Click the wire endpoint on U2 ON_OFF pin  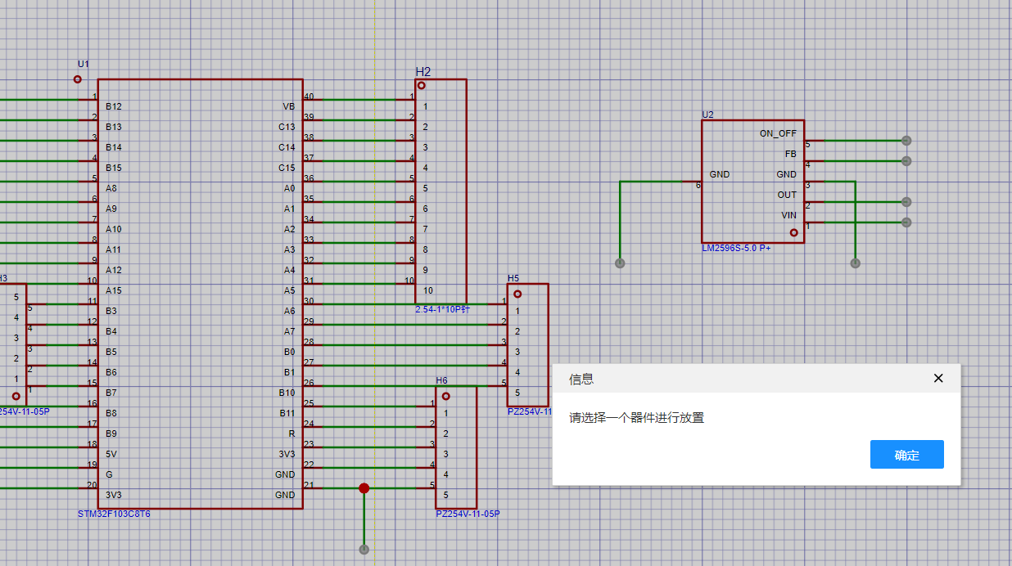click(906, 141)
